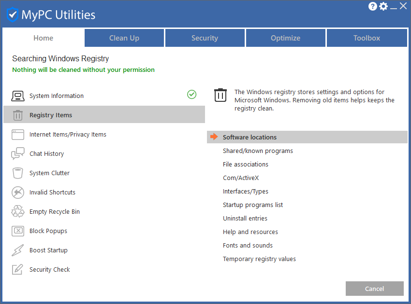
Task: Click the Uninstall entries item
Action: (x=245, y=219)
